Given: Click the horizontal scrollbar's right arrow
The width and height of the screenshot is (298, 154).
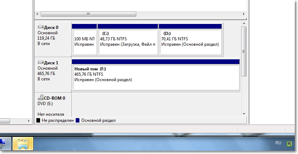Looking at the screenshot, I should point(243,14).
